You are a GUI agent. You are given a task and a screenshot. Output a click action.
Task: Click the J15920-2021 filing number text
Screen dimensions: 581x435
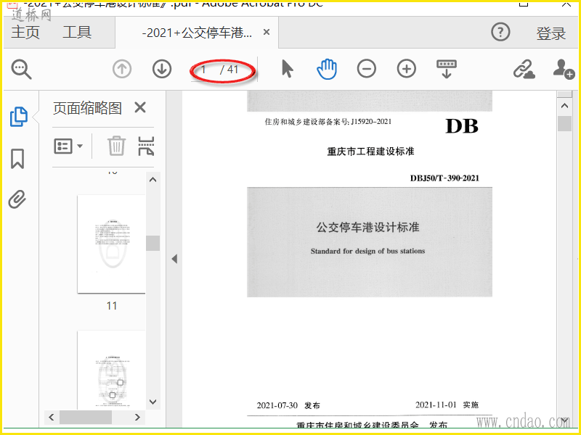pyautogui.click(x=371, y=122)
